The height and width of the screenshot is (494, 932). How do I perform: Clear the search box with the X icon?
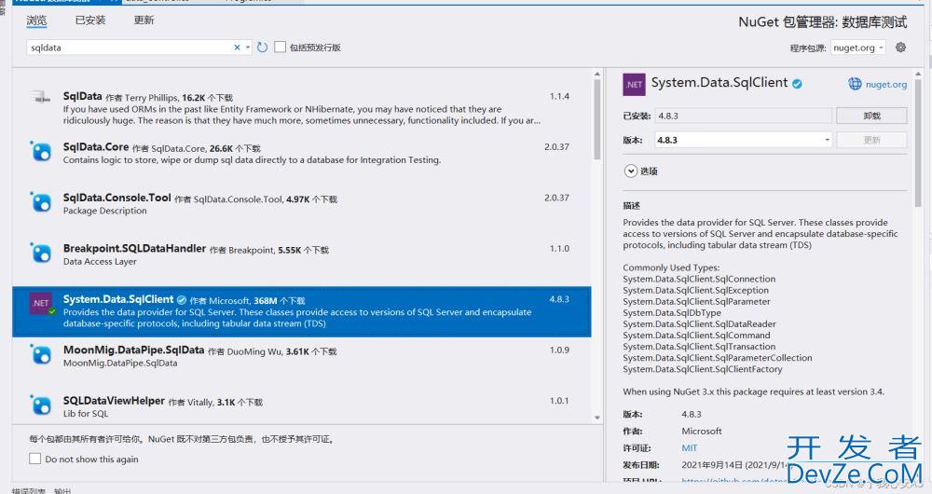pos(237,48)
